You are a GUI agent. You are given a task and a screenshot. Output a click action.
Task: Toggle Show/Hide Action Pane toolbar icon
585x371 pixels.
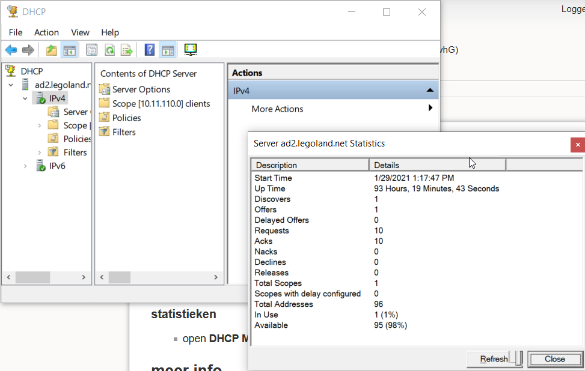click(x=168, y=50)
